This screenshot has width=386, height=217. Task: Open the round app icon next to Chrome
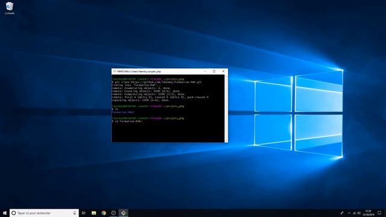pos(113,213)
